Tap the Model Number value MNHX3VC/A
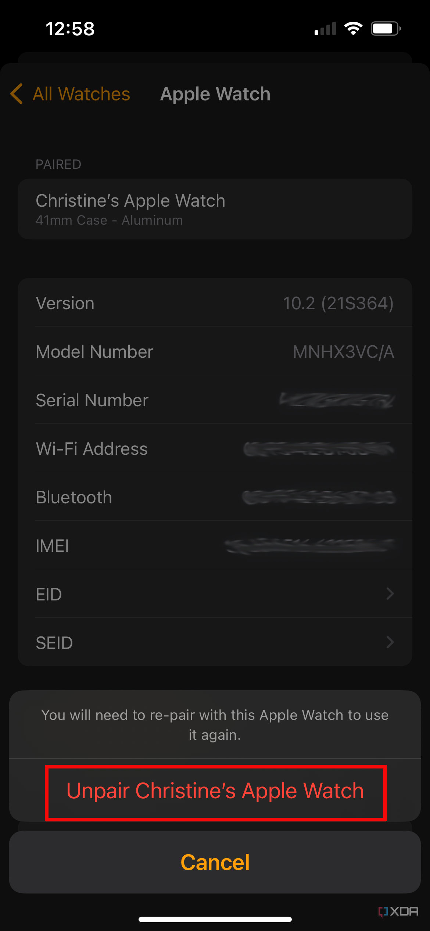Viewport: 430px width, 931px height. coord(343,352)
